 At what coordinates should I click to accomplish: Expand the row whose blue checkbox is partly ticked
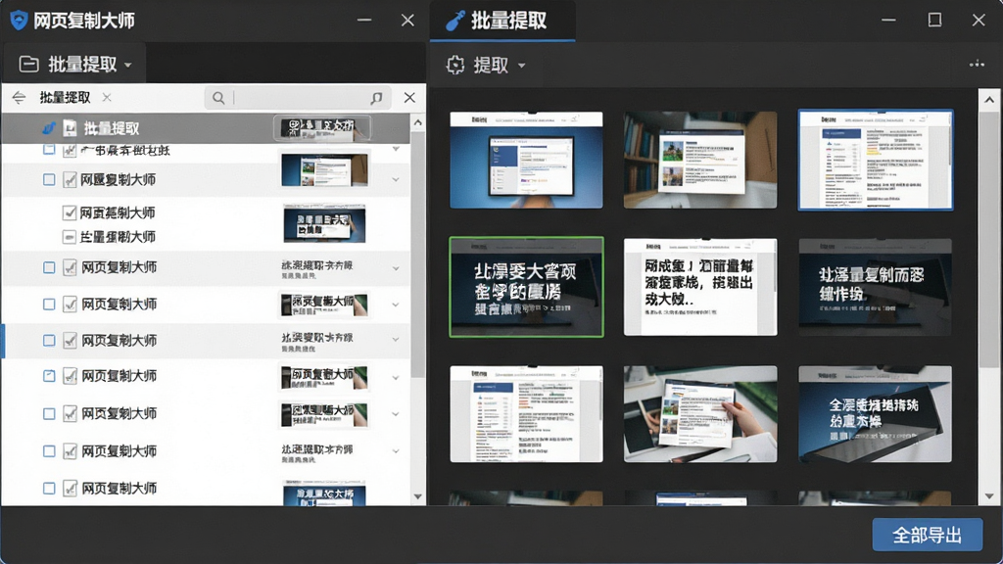click(x=396, y=377)
